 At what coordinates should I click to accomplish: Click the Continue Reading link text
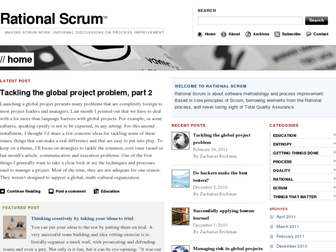tap(24, 191)
